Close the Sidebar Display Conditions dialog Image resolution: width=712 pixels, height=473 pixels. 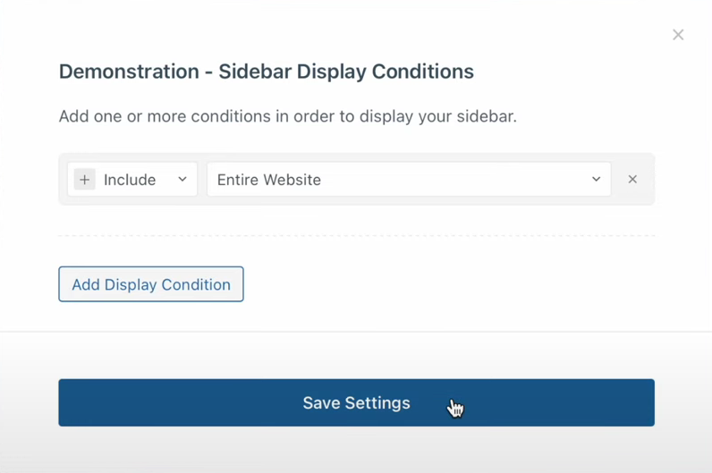pyautogui.click(x=678, y=35)
